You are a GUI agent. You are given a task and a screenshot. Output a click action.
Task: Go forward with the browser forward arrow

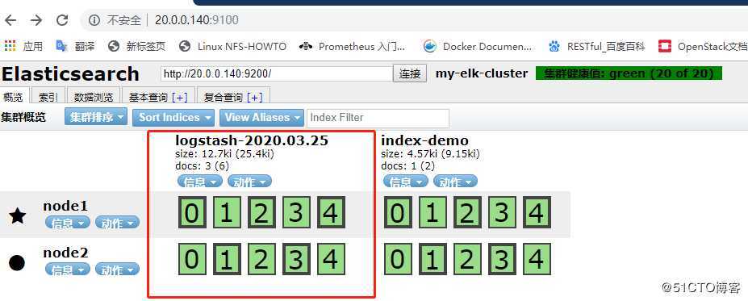(36, 20)
